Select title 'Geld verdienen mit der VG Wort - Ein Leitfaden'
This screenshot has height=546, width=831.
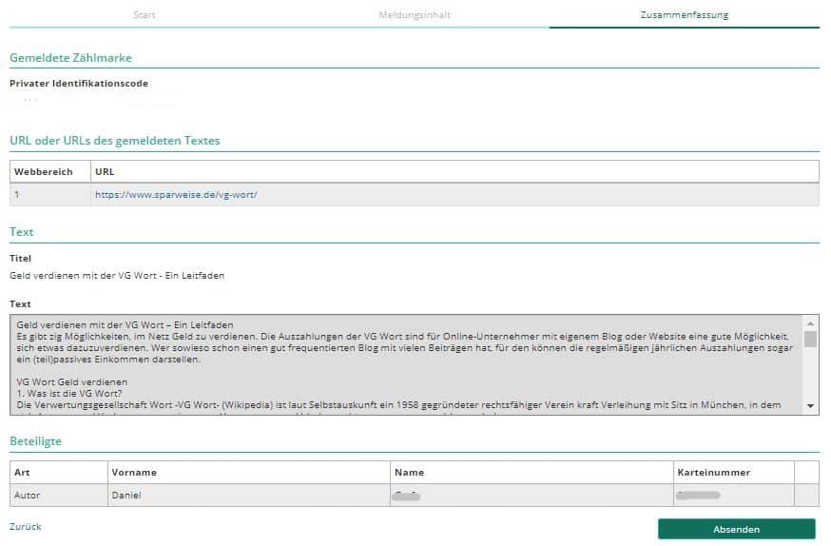click(x=117, y=276)
